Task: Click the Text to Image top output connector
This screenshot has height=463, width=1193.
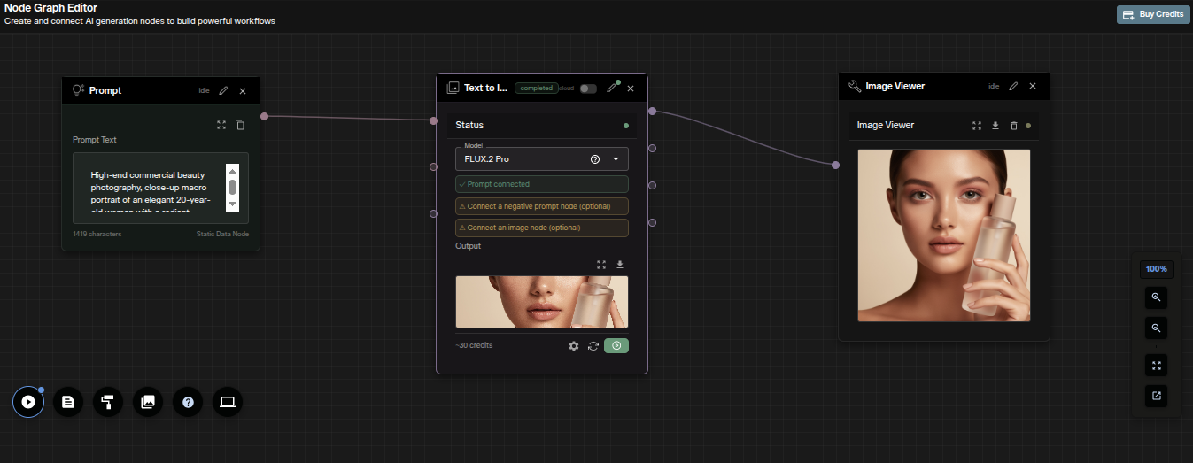Action: [x=652, y=111]
